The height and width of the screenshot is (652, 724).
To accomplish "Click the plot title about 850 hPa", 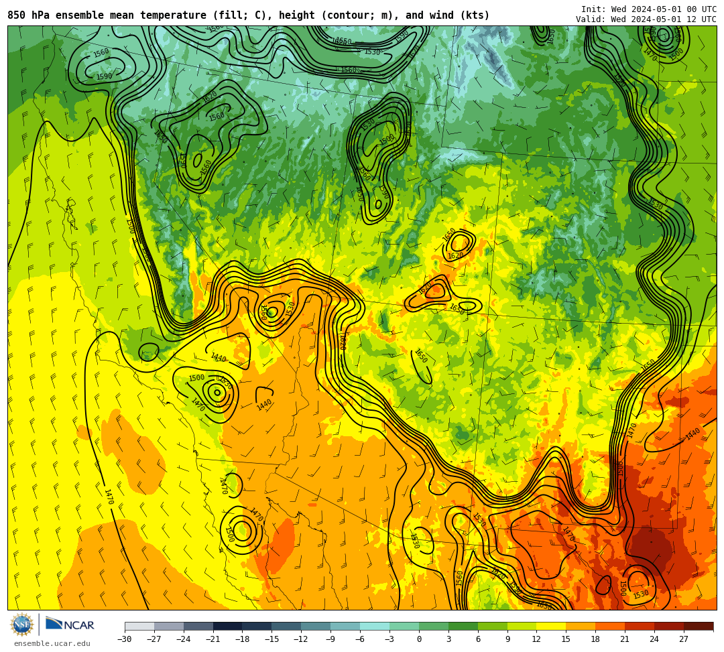I will coord(249,15).
